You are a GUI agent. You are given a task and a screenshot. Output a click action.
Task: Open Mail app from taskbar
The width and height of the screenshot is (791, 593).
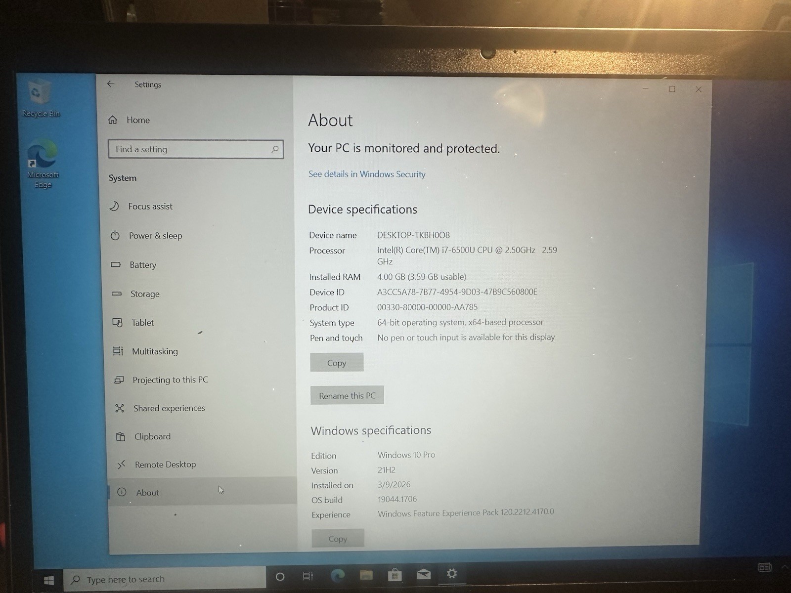pyautogui.click(x=423, y=574)
